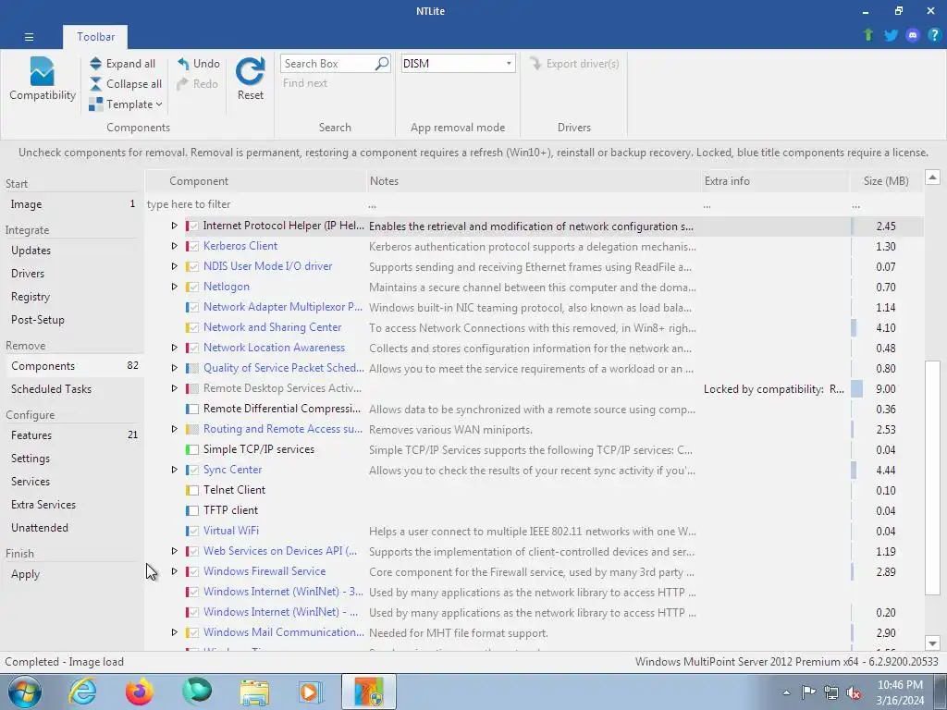This screenshot has height=710, width=947.
Task: Uncheck NDIS User Mode I/O driver
Action: pyautogui.click(x=193, y=266)
